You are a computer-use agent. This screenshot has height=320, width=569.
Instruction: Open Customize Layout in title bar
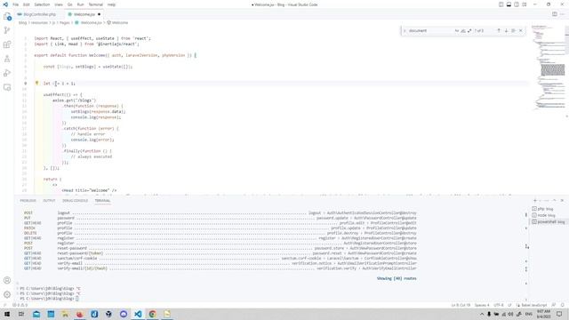click(525, 4)
